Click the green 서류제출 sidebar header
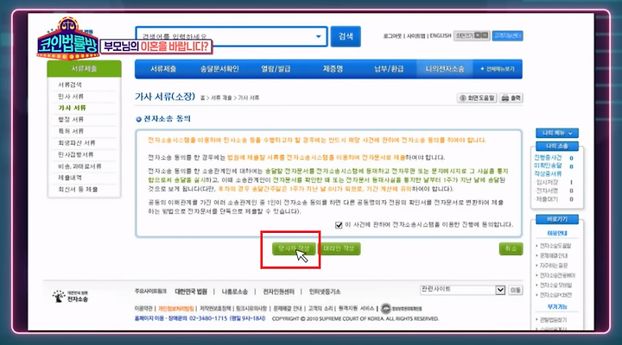 click(x=84, y=69)
